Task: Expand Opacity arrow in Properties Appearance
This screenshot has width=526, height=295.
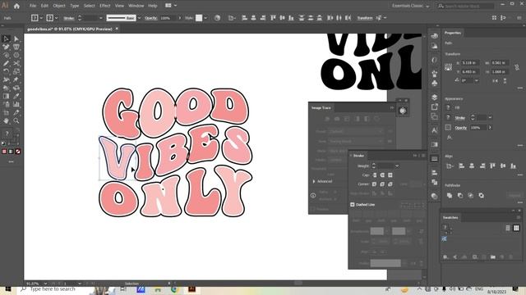Action: point(490,128)
